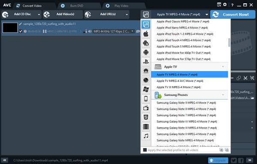Choose the PlayStation profile category icon
The height and width of the screenshot is (164, 257).
(x=146, y=62)
